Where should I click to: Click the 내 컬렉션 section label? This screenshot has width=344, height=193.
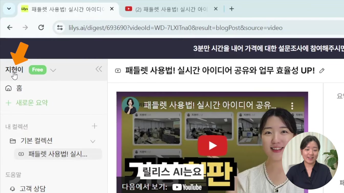pyautogui.click(x=17, y=127)
